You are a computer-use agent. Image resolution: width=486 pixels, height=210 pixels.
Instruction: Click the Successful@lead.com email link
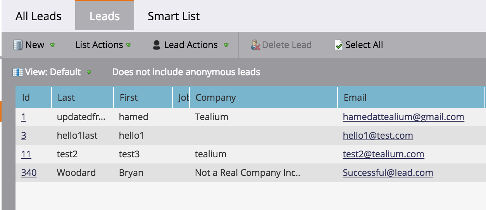point(388,173)
